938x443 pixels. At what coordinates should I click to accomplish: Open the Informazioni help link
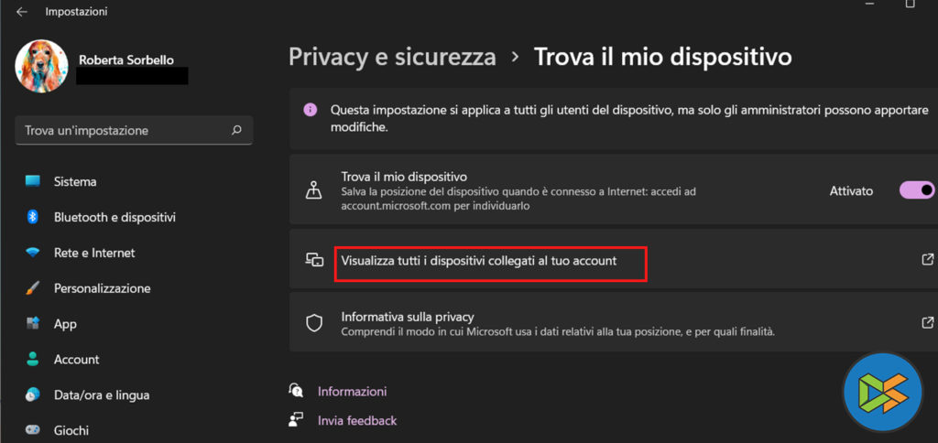pyautogui.click(x=352, y=392)
